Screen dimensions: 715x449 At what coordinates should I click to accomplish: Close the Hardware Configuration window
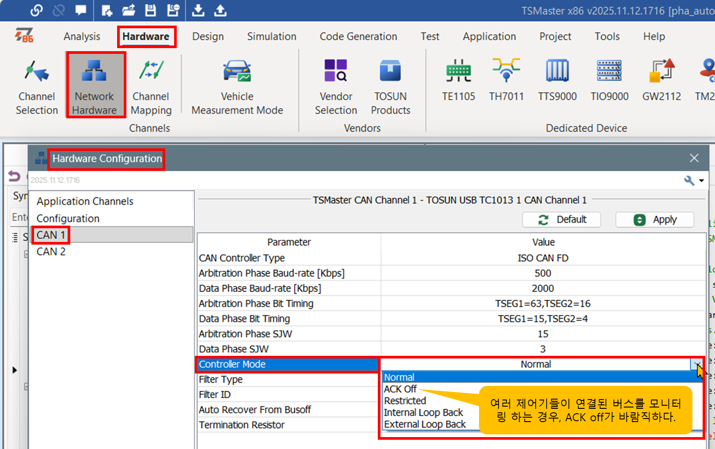pos(694,158)
